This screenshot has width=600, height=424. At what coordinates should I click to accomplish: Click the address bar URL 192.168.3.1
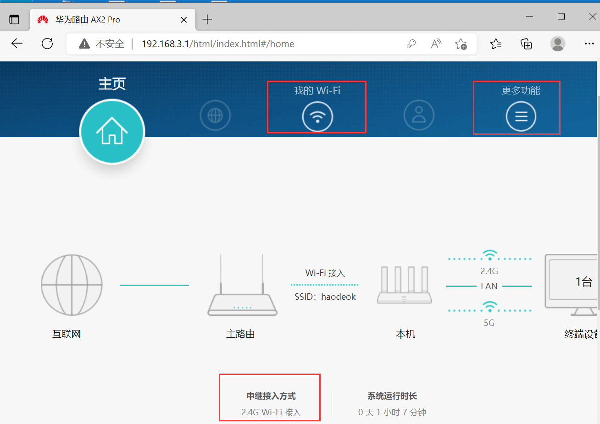[218, 44]
